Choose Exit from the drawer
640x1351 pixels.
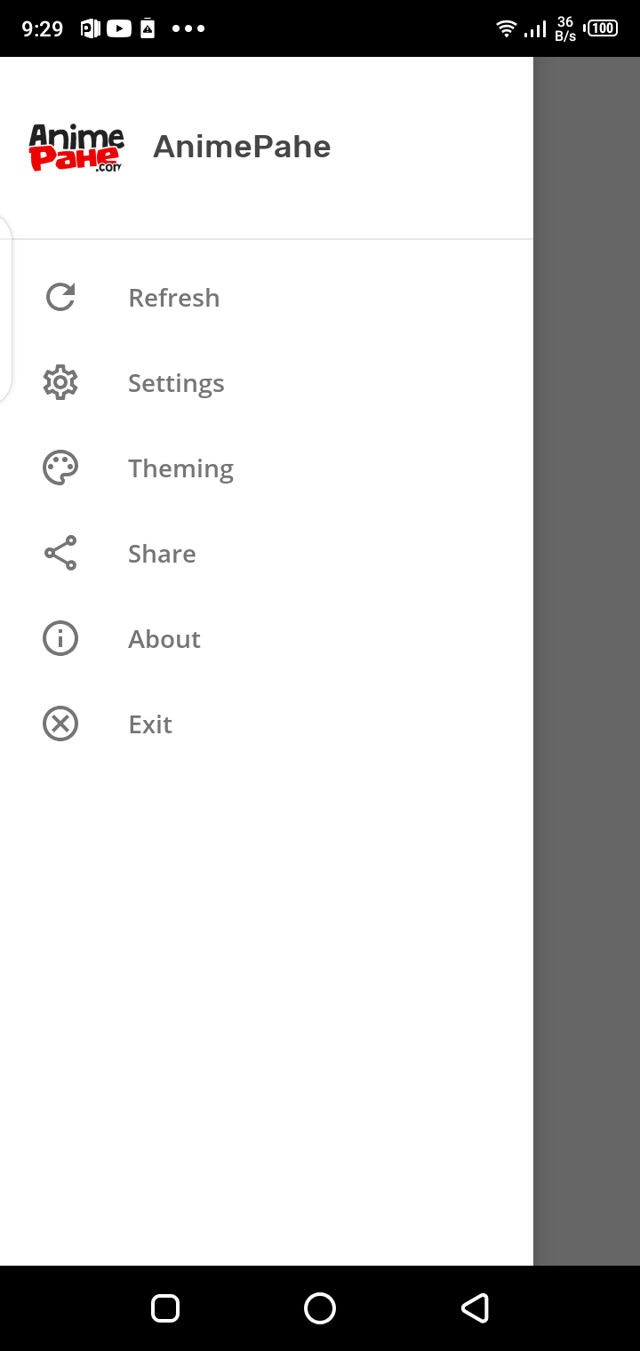tap(150, 724)
